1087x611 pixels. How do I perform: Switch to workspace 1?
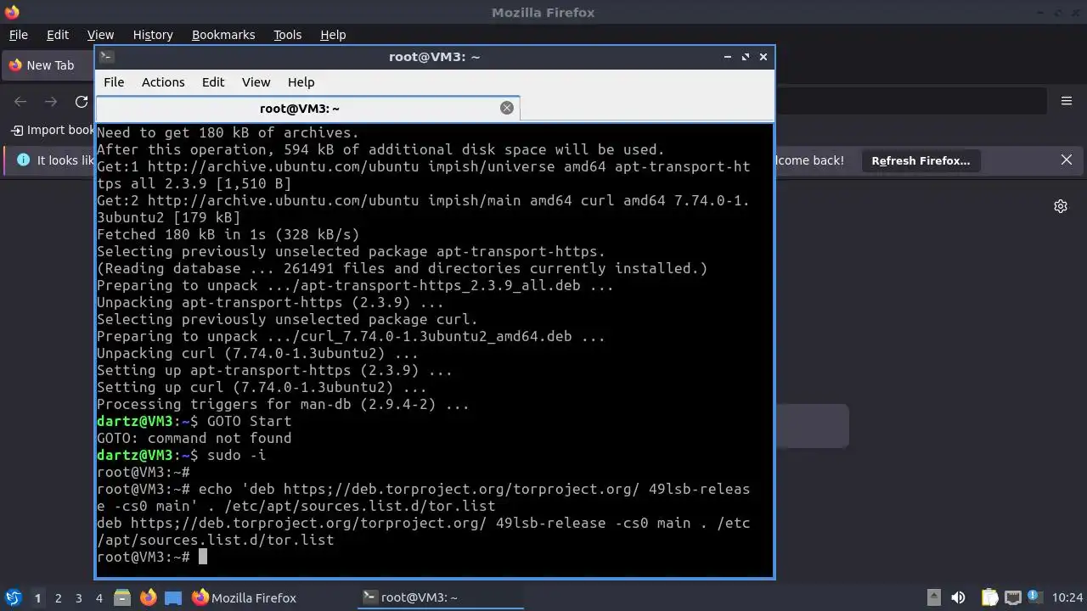pos(37,597)
